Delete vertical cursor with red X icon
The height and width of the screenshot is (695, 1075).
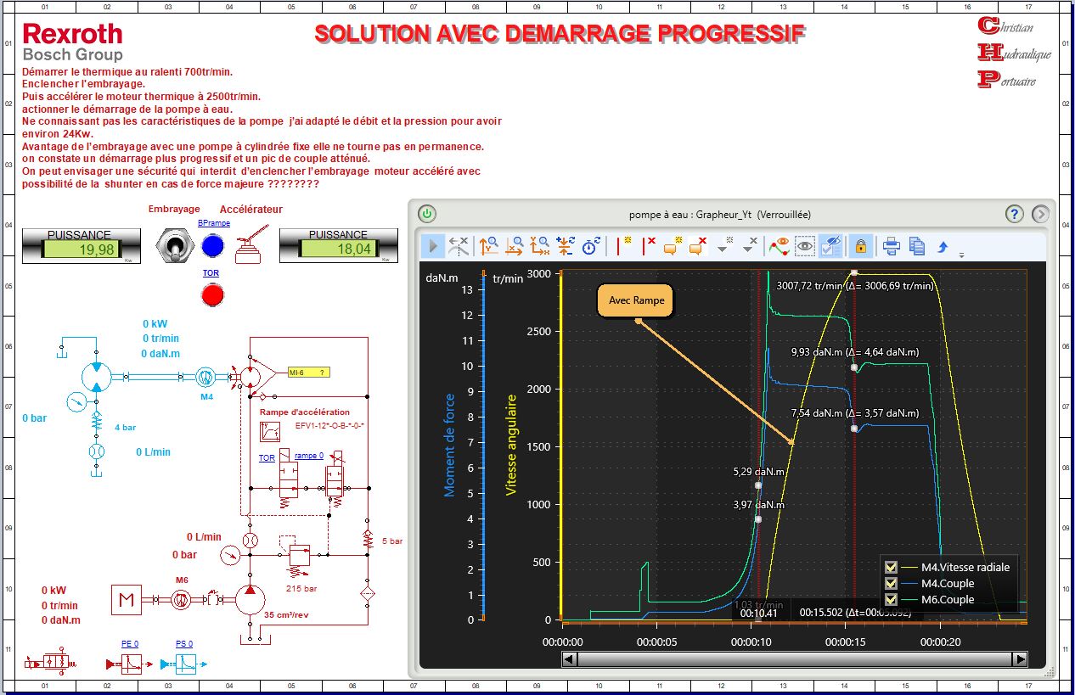click(649, 246)
